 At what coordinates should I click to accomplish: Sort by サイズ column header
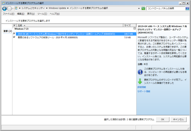pos(130,25)
